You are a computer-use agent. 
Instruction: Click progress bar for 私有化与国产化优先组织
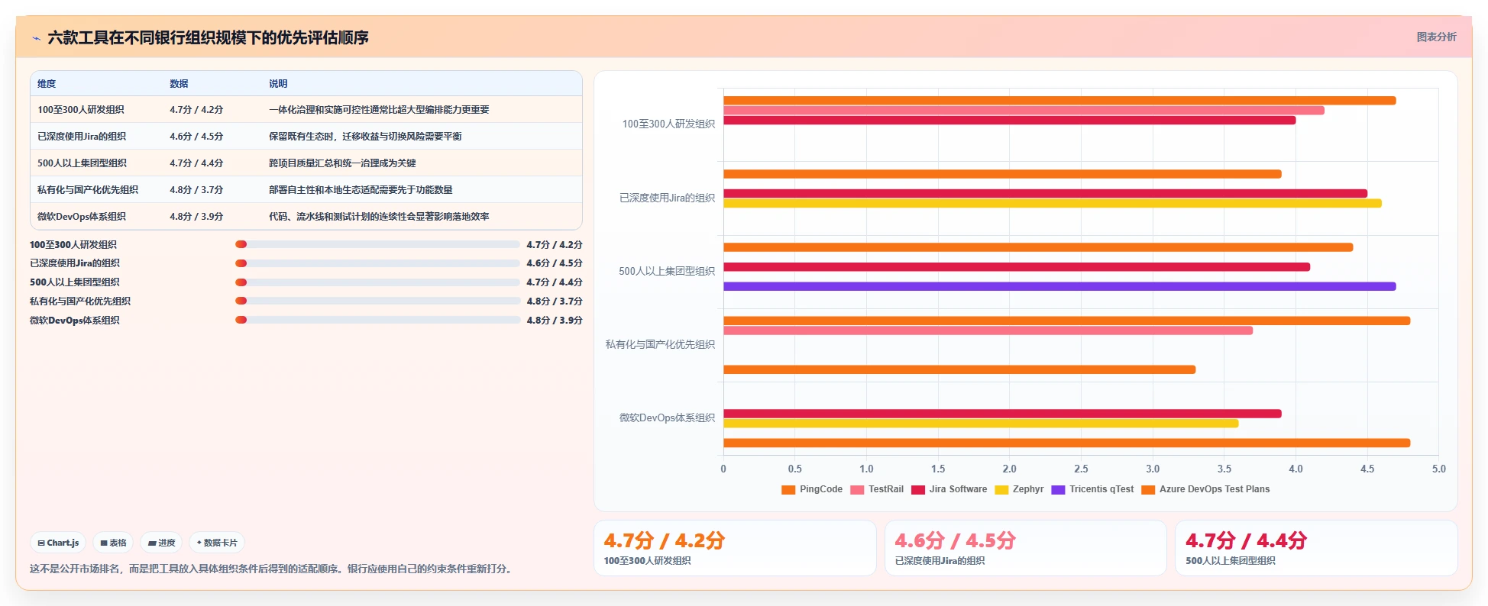[378, 301]
